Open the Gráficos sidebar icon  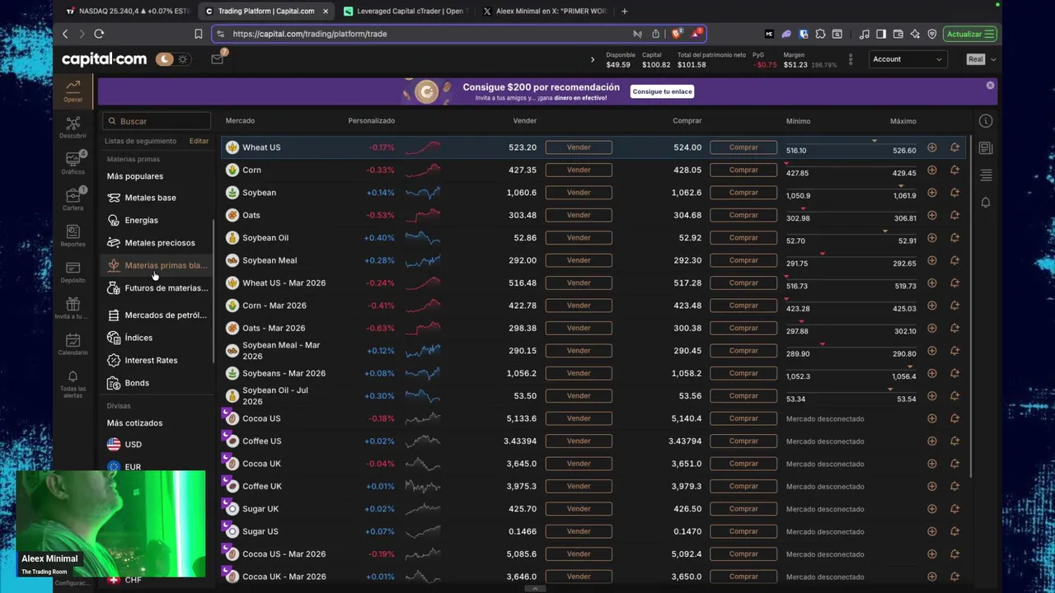[73, 163]
